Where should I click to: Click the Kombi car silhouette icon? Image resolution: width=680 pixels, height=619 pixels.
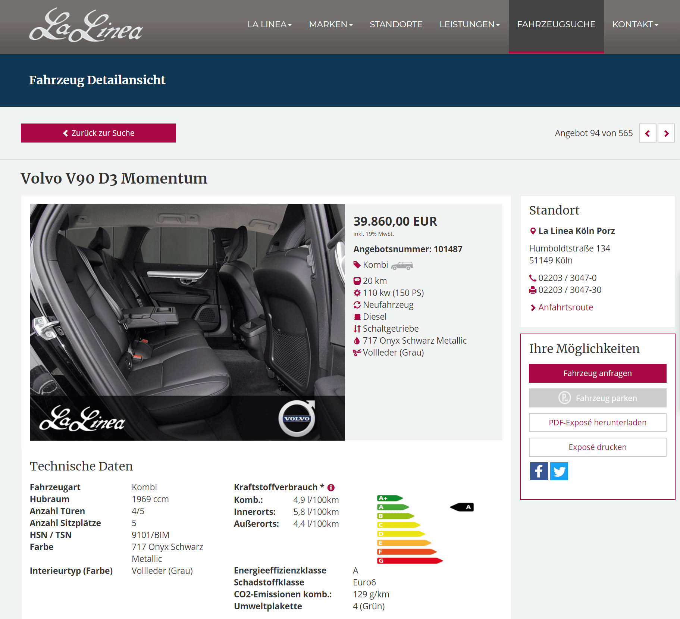402,265
